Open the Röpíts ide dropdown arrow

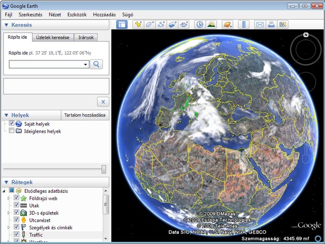(85, 65)
